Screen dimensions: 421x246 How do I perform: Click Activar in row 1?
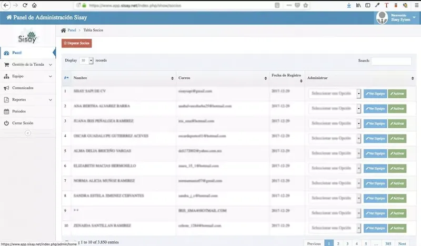coord(397,94)
